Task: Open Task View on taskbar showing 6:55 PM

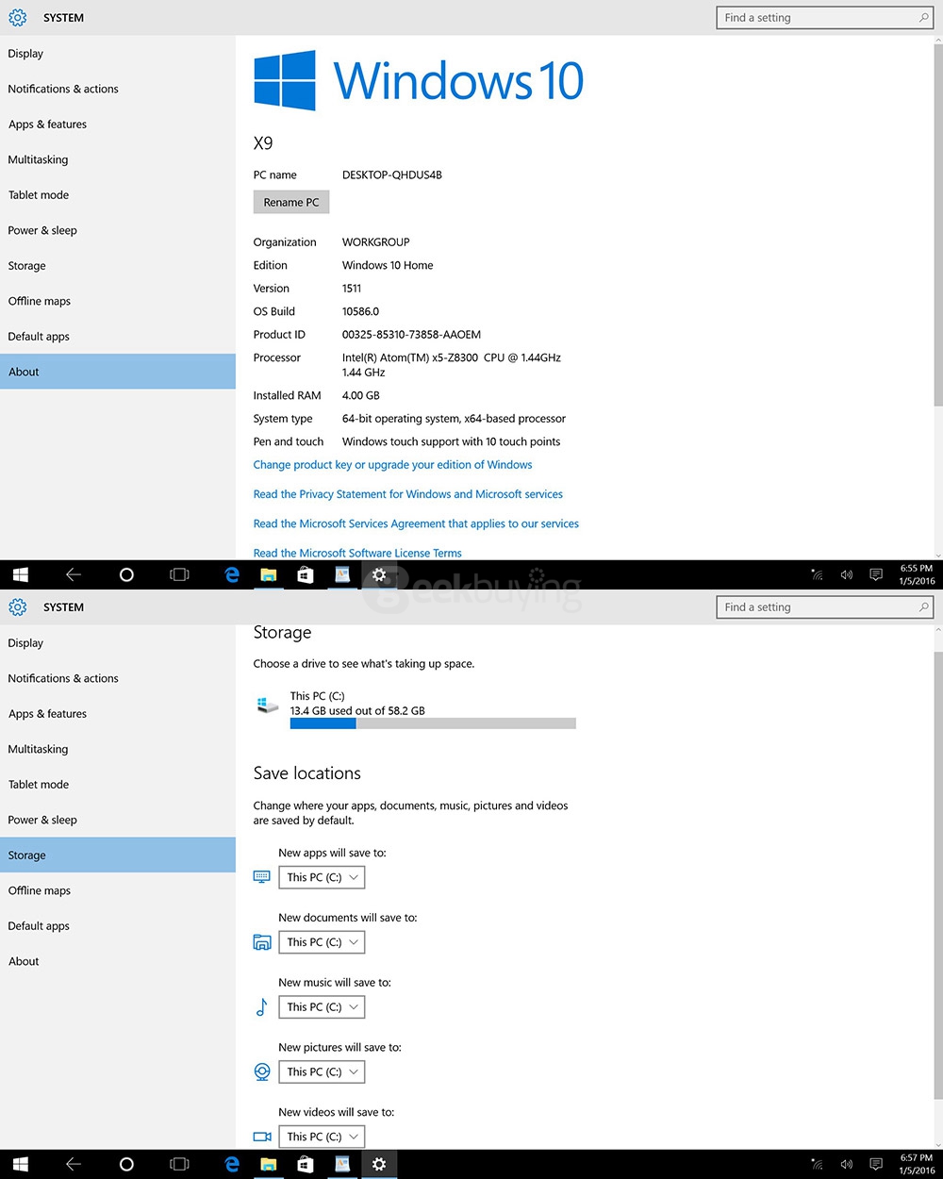Action: click(x=179, y=574)
